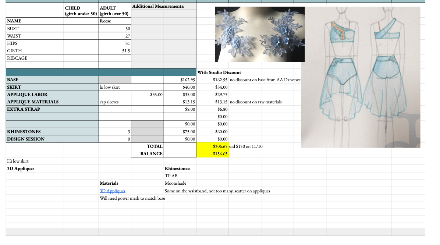Select the skirt price cell $40.00
Viewport: 440px width, 245px height.
180,87
